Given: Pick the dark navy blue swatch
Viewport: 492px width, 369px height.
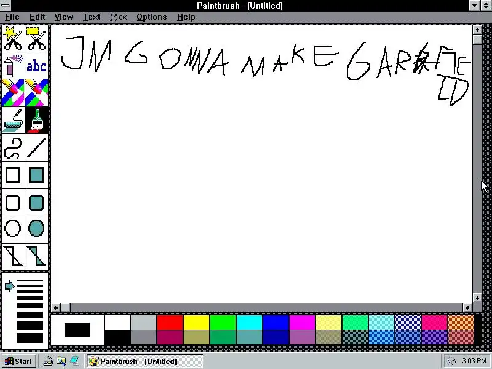Looking at the screenshot, I should pos(276,337).
